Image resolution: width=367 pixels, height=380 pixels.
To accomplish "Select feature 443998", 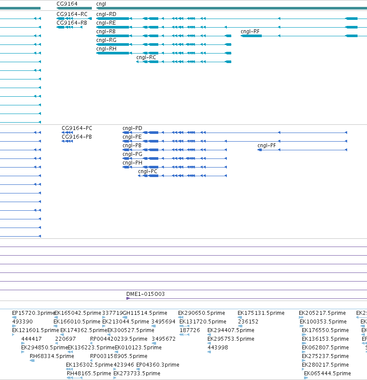I will [x=218, y=348].
